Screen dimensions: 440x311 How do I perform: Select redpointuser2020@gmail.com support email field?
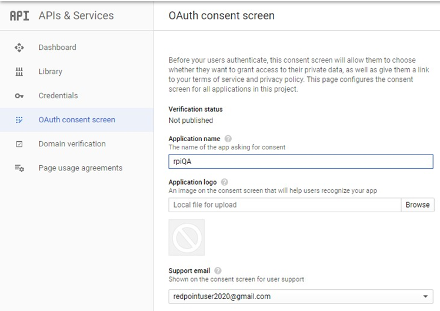[x=294, y=296]
